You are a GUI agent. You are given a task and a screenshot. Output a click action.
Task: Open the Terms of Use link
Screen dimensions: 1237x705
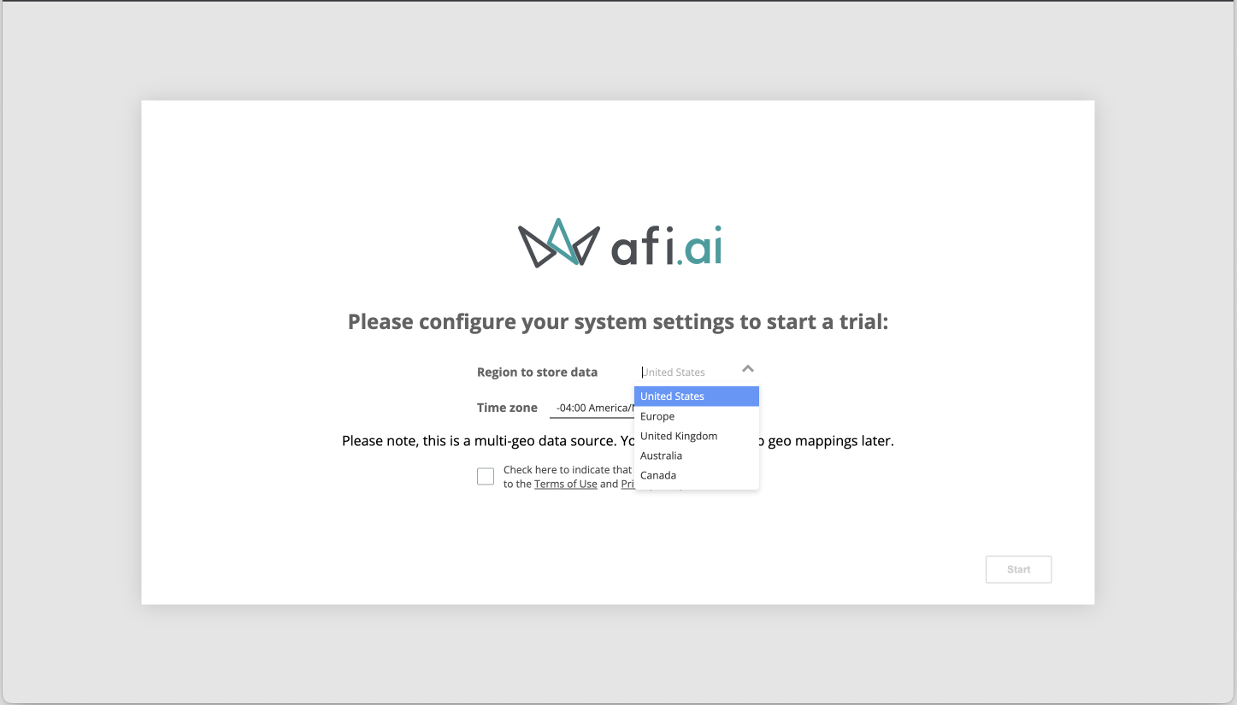coord(565,484)
